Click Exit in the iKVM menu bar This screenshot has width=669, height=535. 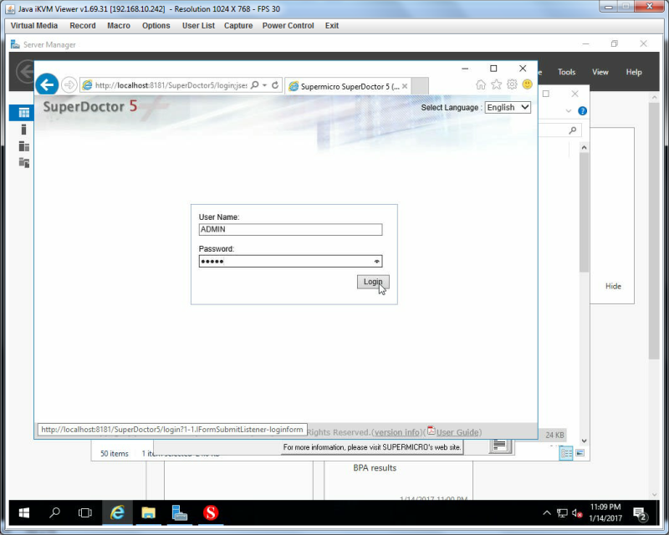click(332, 26)
